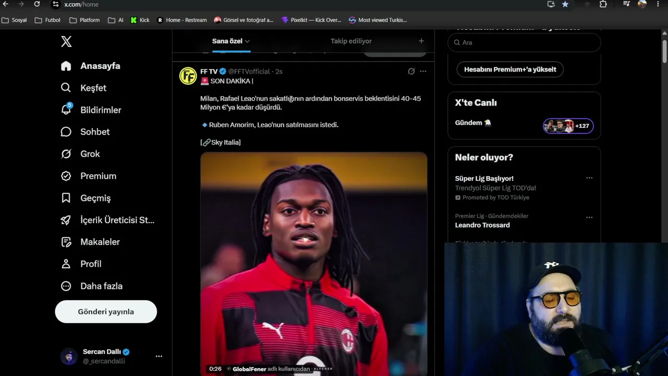Open three-dot menu on FF TV post
The image size is (668, 376).
[x=423, y=72]
